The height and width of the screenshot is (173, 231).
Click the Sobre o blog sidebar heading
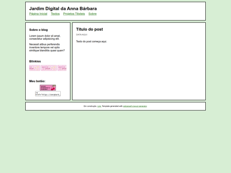[38, 30]
